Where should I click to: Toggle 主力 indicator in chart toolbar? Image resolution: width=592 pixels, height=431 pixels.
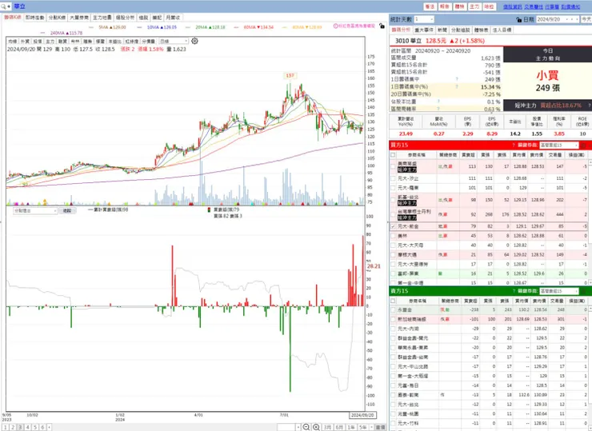pyautogui.click(x=50, y=41)
